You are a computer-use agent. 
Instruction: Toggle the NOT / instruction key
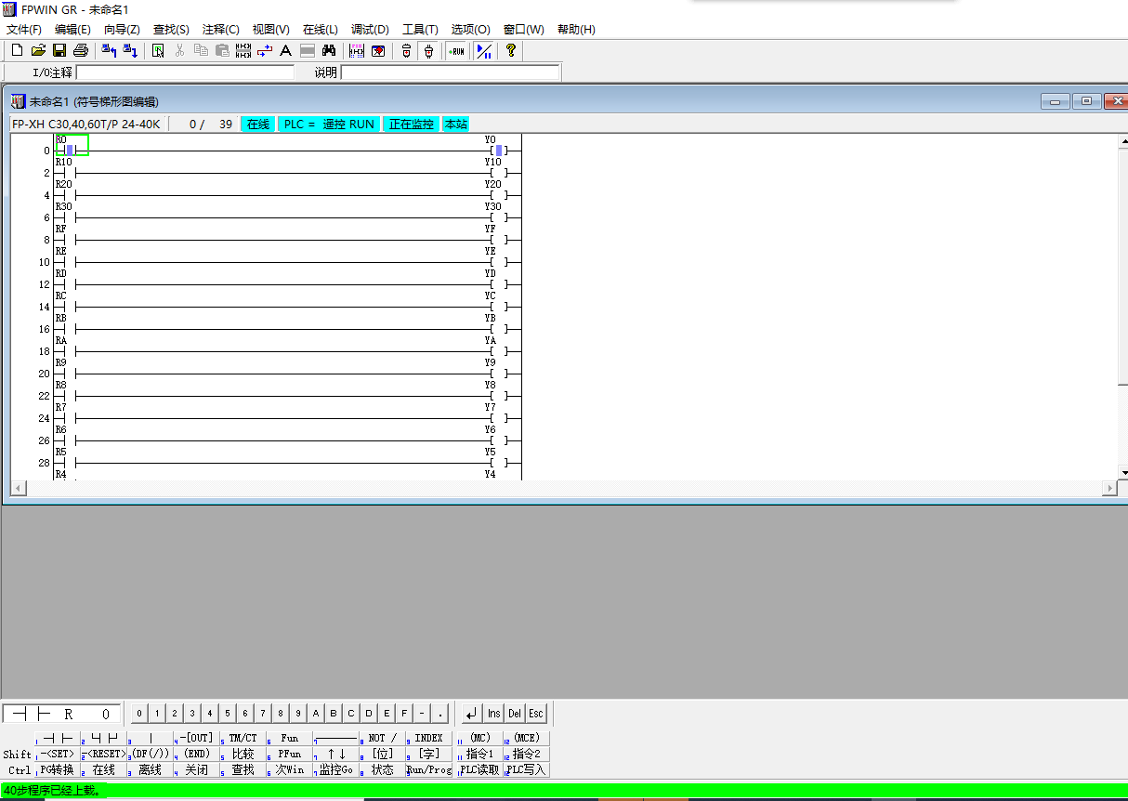384,738
